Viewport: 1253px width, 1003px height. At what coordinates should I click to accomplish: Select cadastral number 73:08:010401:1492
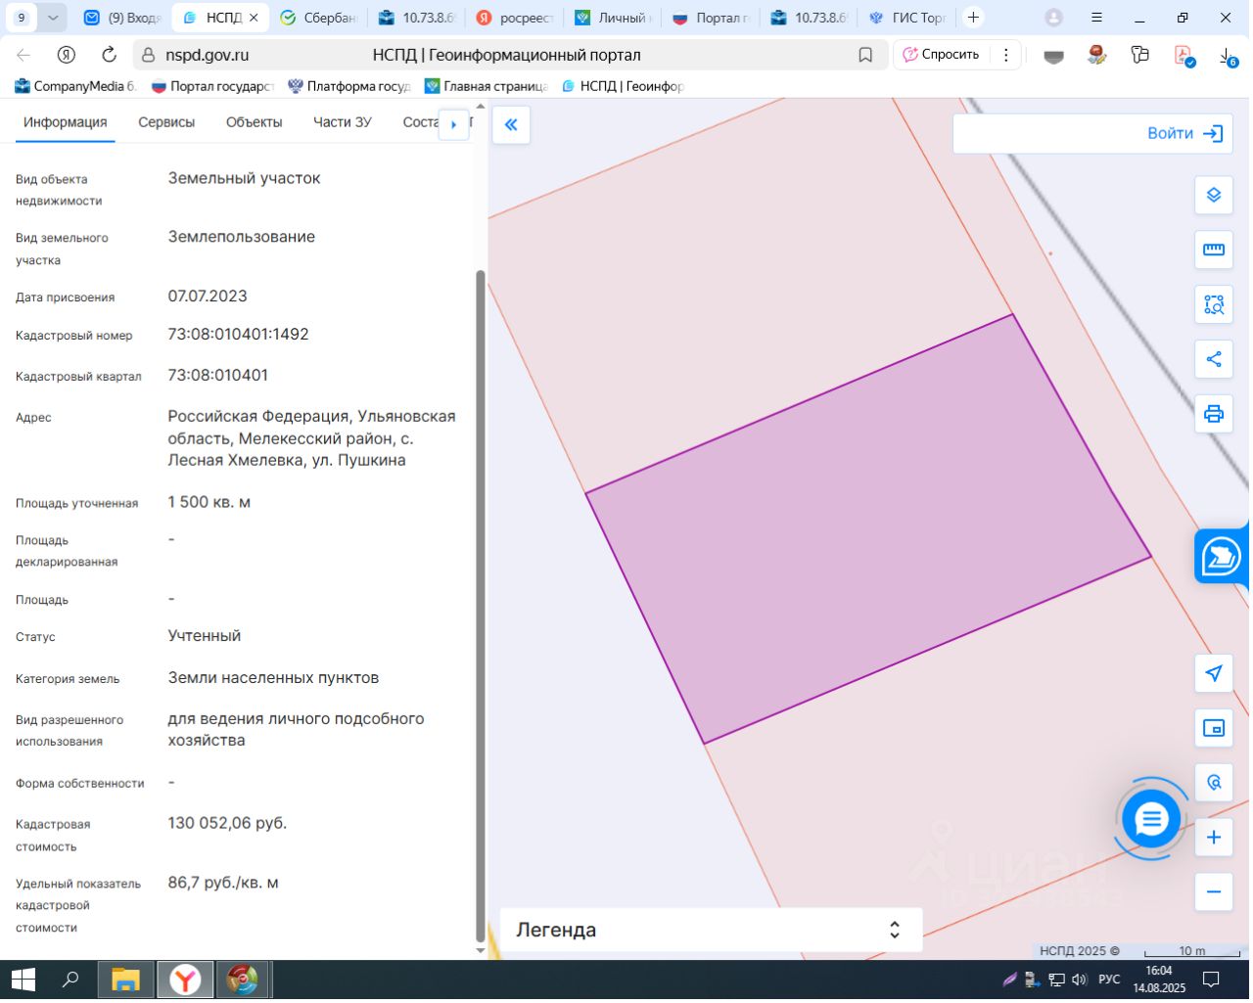(x=239, y=335)
